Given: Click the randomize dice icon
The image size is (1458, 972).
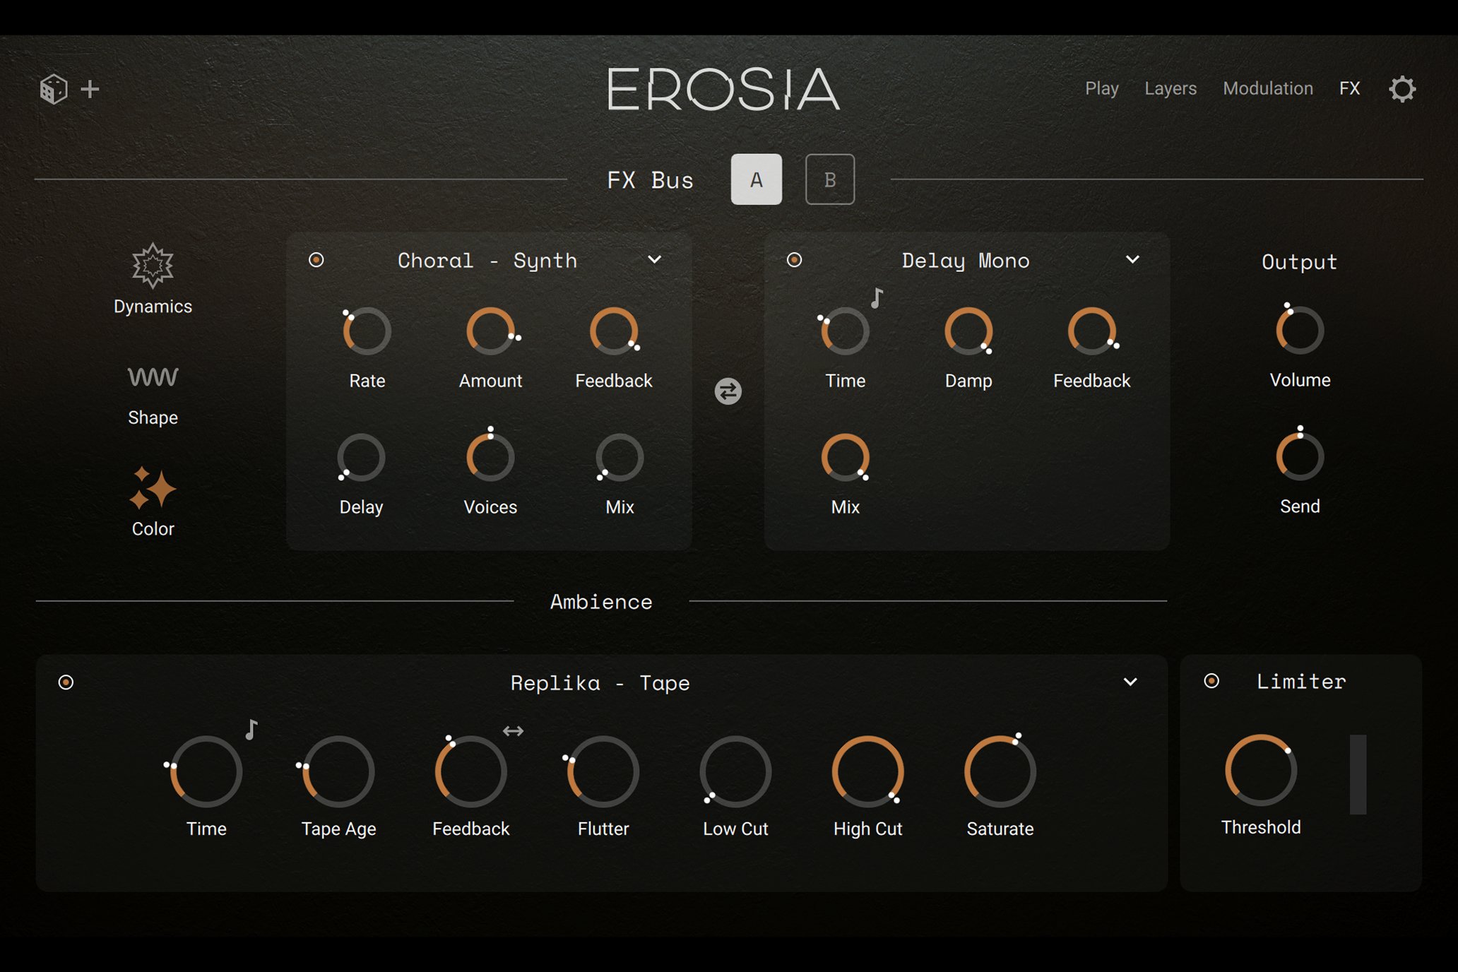Looking at the screenshot, I should click(x=53, y=89).
